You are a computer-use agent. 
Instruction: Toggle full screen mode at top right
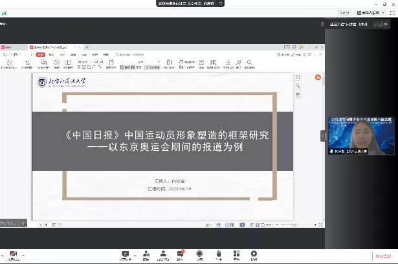390,12
